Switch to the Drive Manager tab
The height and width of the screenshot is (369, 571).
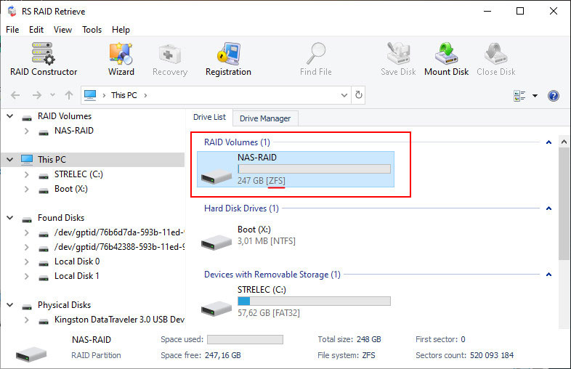[x=265, y=118]
